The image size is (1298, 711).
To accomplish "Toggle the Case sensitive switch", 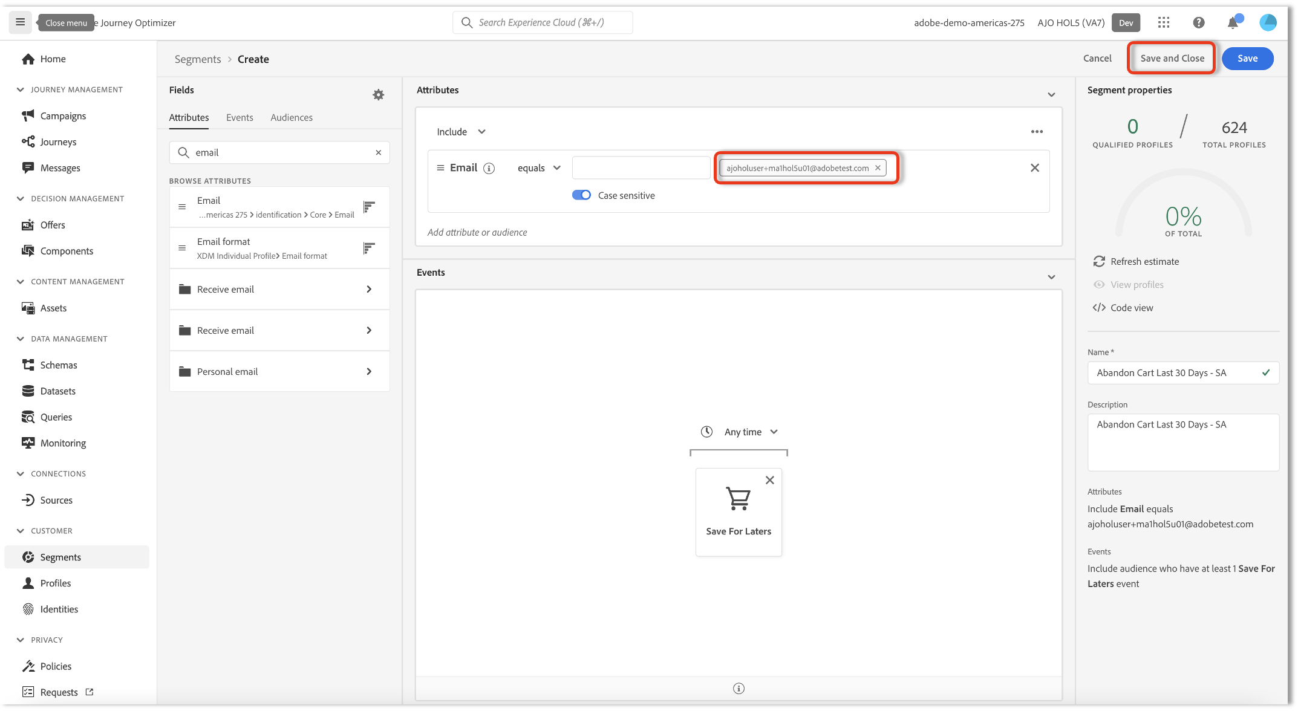I will pyautogui.click(x=581, y=195).
